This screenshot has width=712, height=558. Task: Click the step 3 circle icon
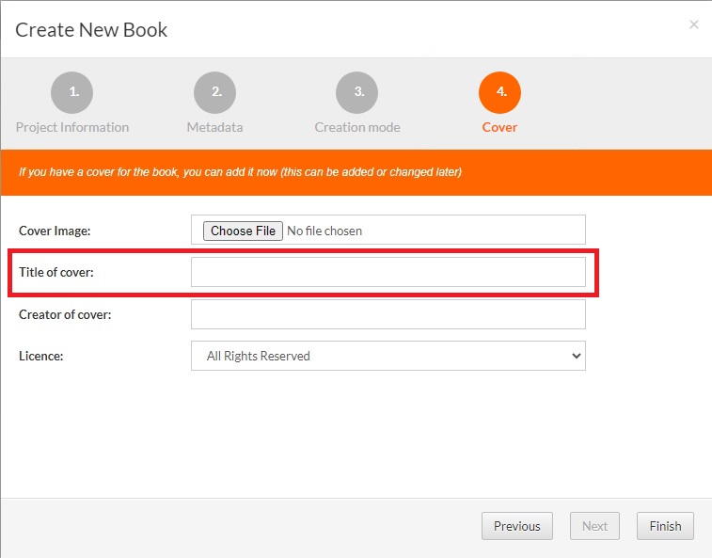pyautogui.click(x=357, y=92)
